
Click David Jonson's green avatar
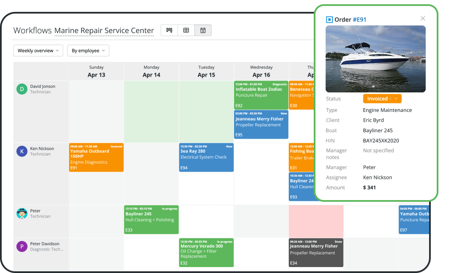tap(22, 89)
